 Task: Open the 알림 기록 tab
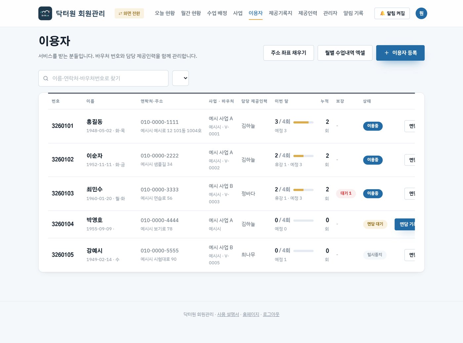click(x=353, y=13)
